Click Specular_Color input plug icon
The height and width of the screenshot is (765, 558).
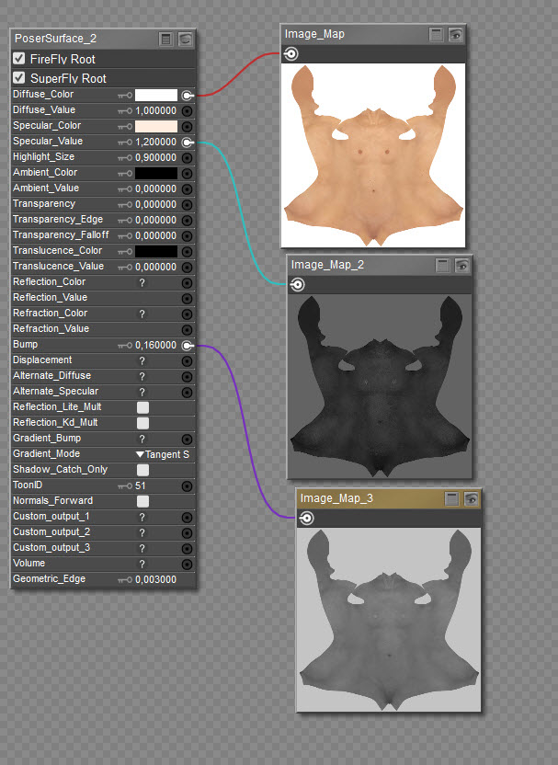(187, 126)
